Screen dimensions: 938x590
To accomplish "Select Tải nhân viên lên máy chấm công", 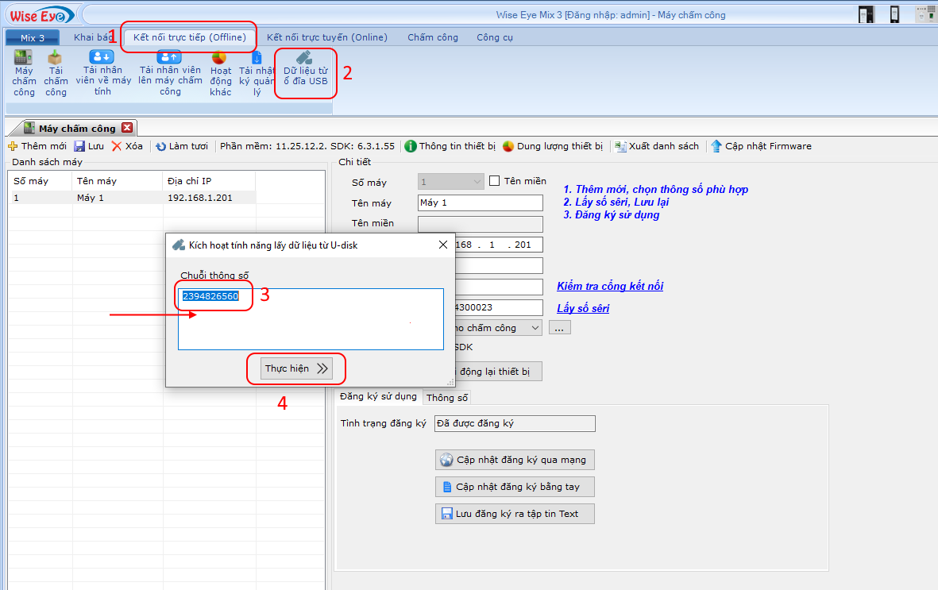I will pos(170,72).
